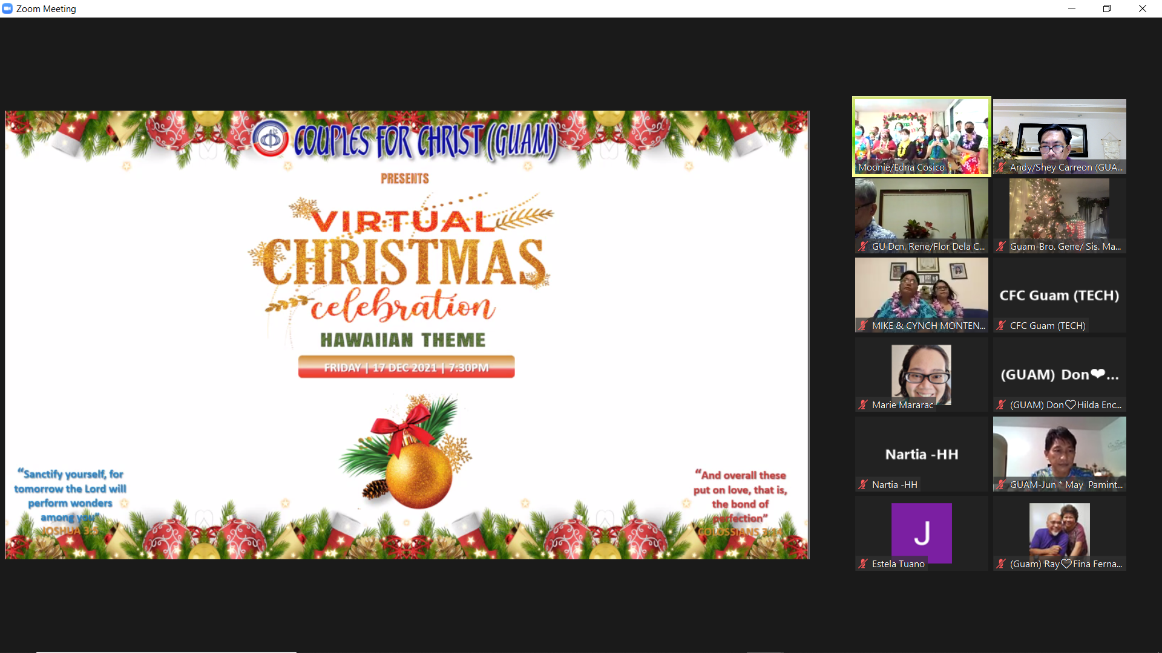1162x653 pixels.
Task: Click Marie Mararac's profile photo
Action: (x=921, y=374)
